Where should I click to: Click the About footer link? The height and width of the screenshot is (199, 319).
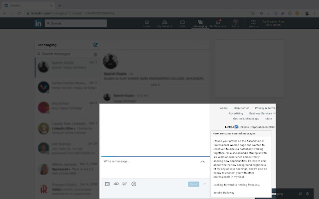click(x=224, y=108)
